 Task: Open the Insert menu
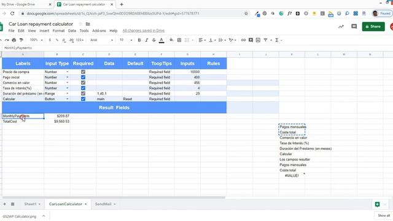click(x=44, y=31)
